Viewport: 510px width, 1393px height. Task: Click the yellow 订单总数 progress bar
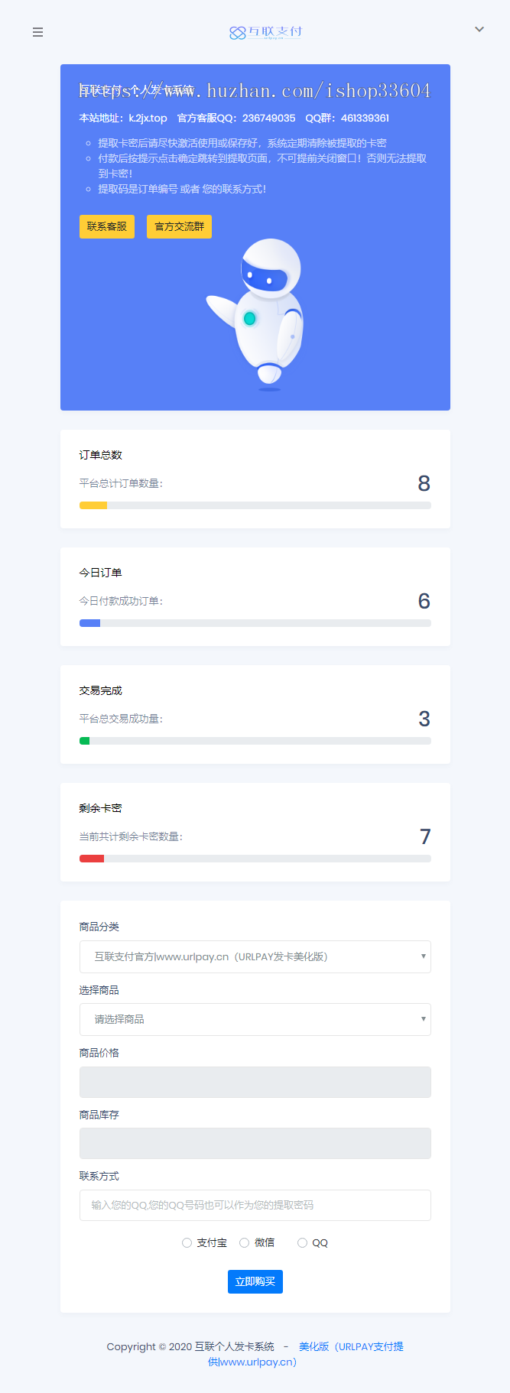point(93,505)
